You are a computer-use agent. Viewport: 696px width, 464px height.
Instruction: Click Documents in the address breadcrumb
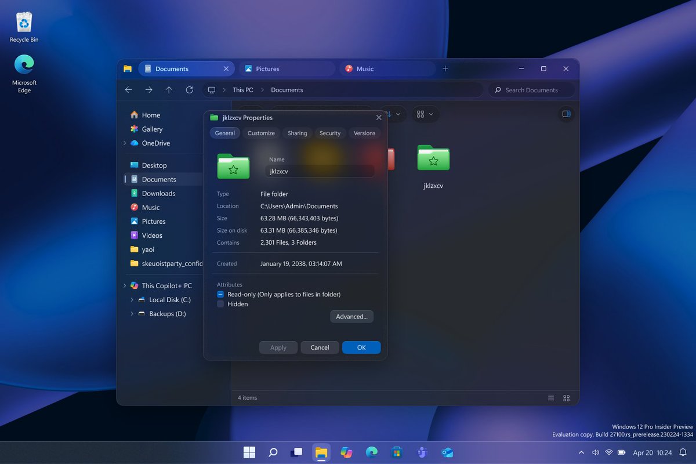pos(287,90)
